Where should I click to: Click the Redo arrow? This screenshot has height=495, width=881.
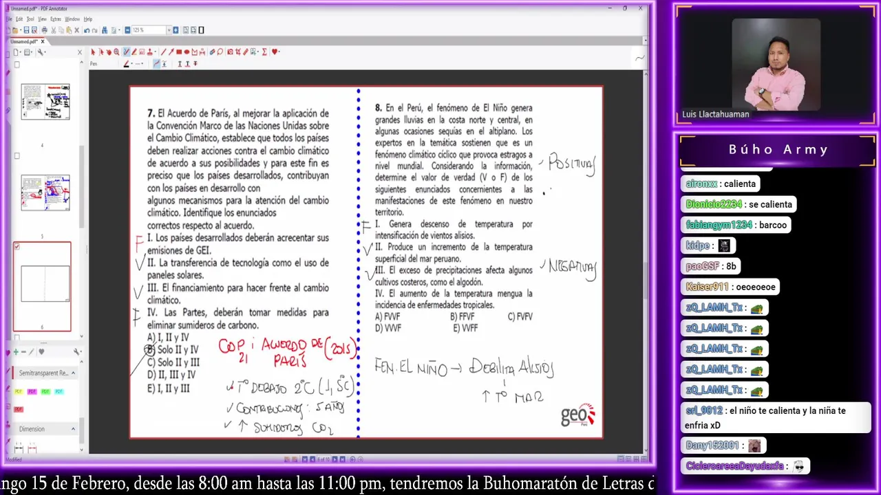click(94, 30)
